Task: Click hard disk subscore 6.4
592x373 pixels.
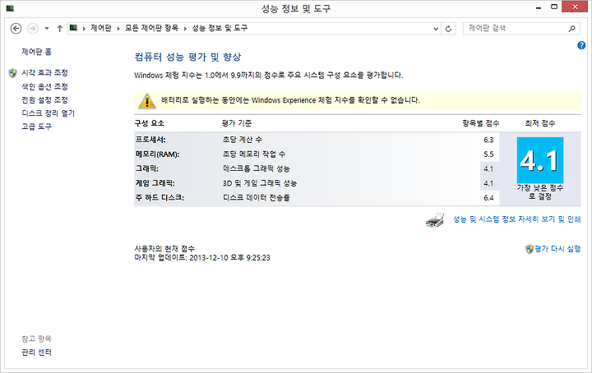Action: (x=488, y=198)
